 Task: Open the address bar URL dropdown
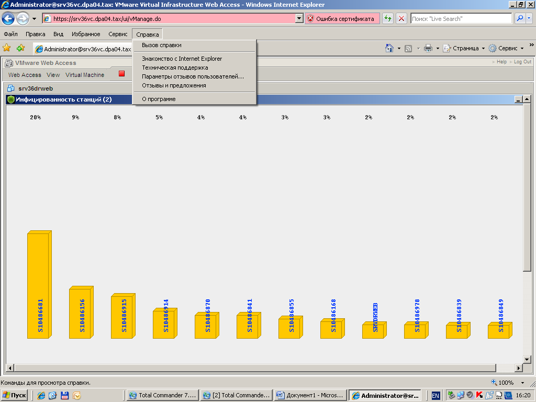click(299, 19)
